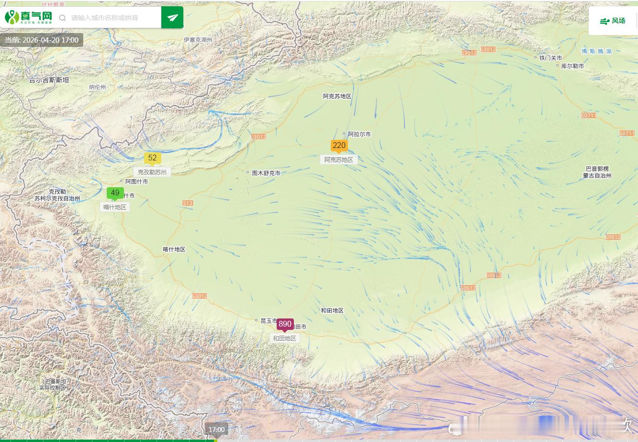Click the 图木舒克市 city point on map
The width and height of the screenshot is (638, 442).
247,172
